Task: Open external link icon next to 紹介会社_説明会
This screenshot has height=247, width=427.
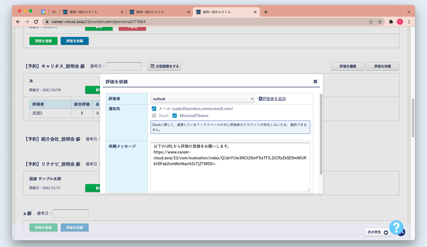Action: [78, 139]
